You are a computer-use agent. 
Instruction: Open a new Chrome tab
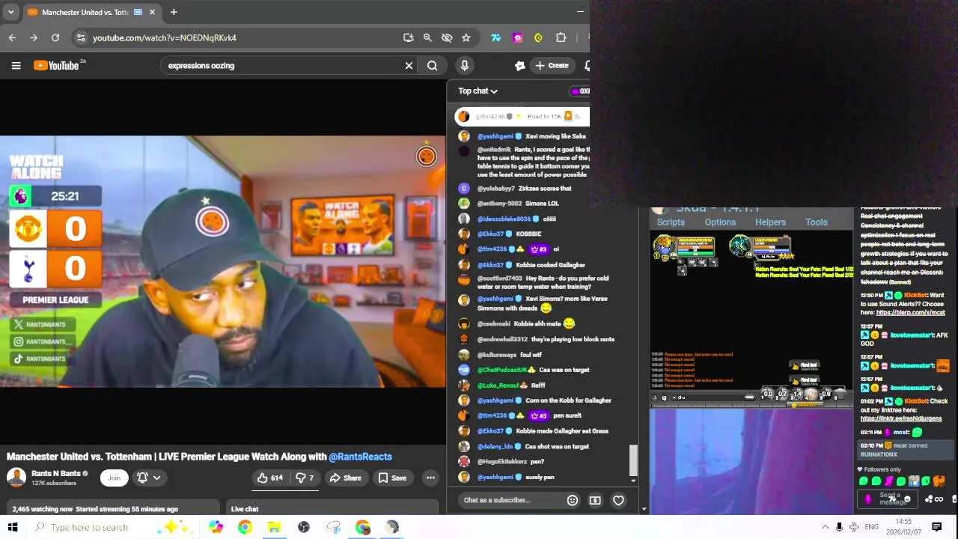(174, 12)
